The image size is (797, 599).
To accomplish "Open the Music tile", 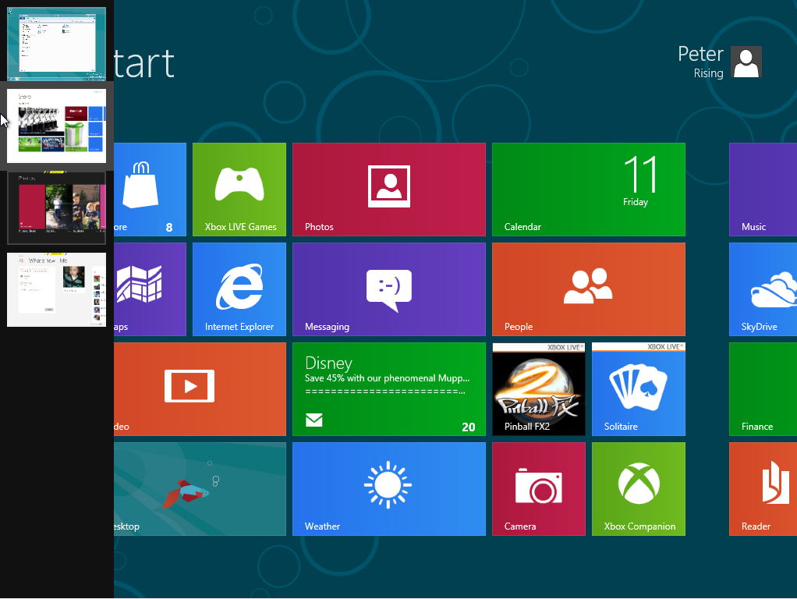I will pyautogui.click(x=763, y=190).
